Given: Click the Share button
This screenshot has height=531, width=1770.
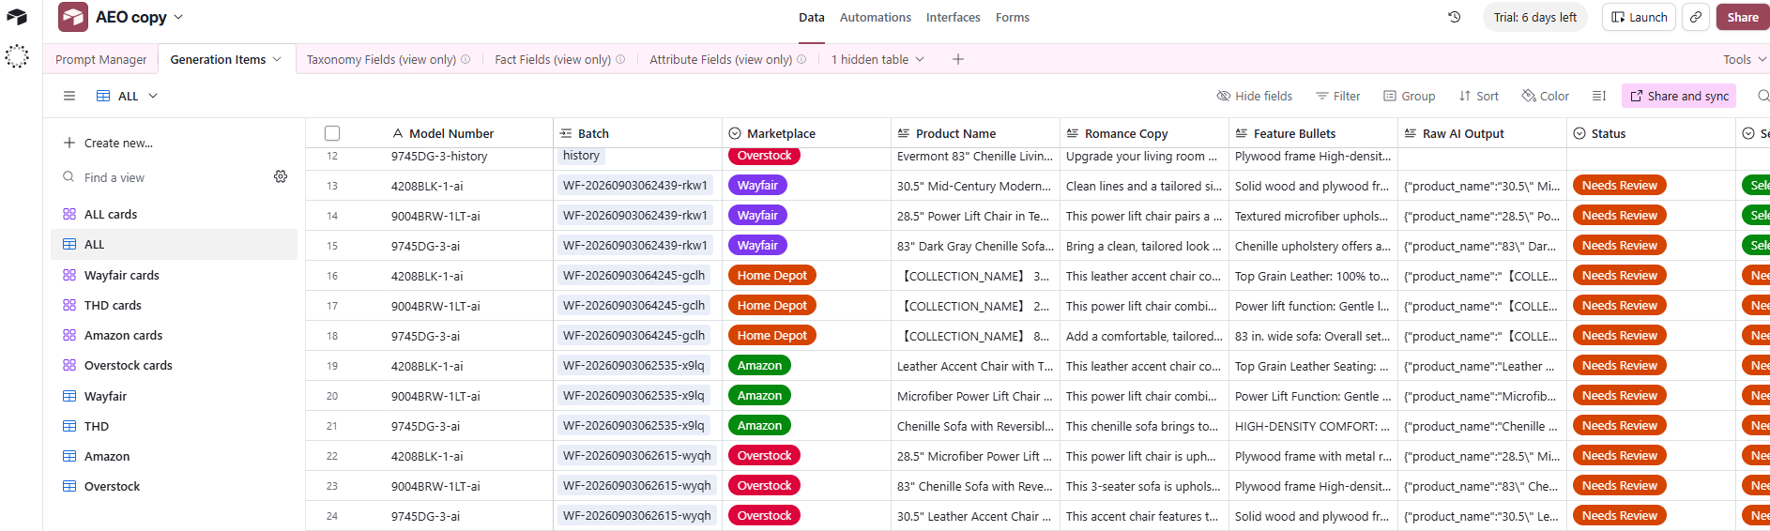Looking at the screenshot, I should click(1743, 17).
